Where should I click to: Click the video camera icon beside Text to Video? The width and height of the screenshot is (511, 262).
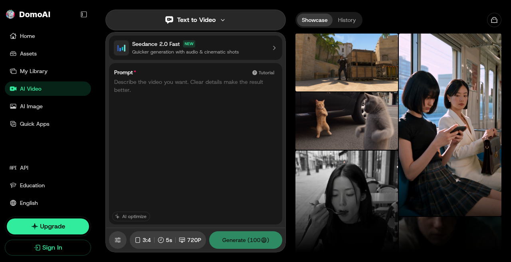click(x=169, y=20)
